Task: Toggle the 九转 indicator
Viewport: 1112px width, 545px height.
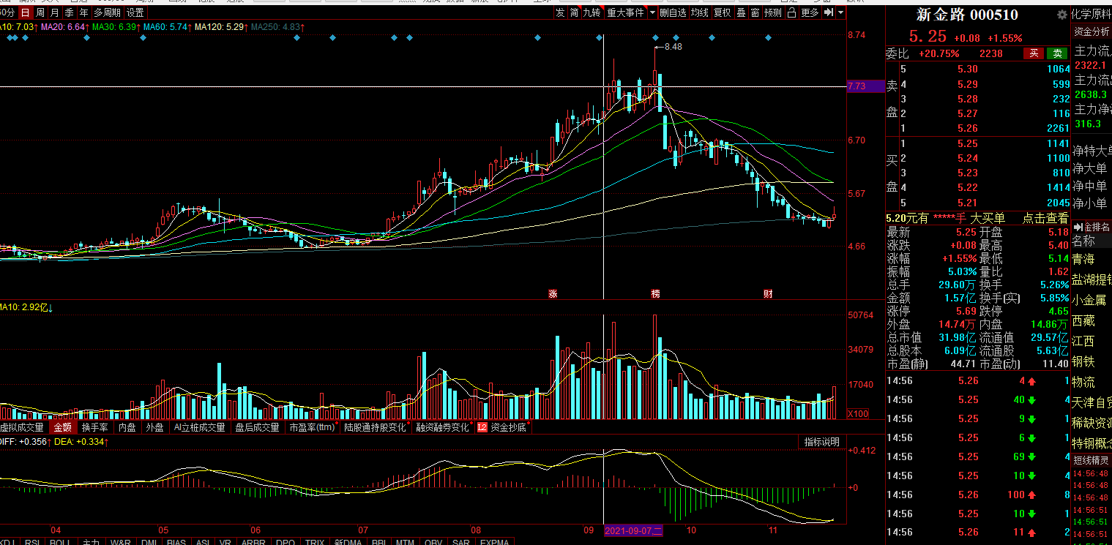Action: pos(592,12)
